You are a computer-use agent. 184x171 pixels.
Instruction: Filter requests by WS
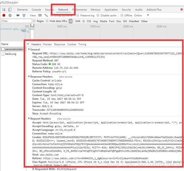(125, 21)
